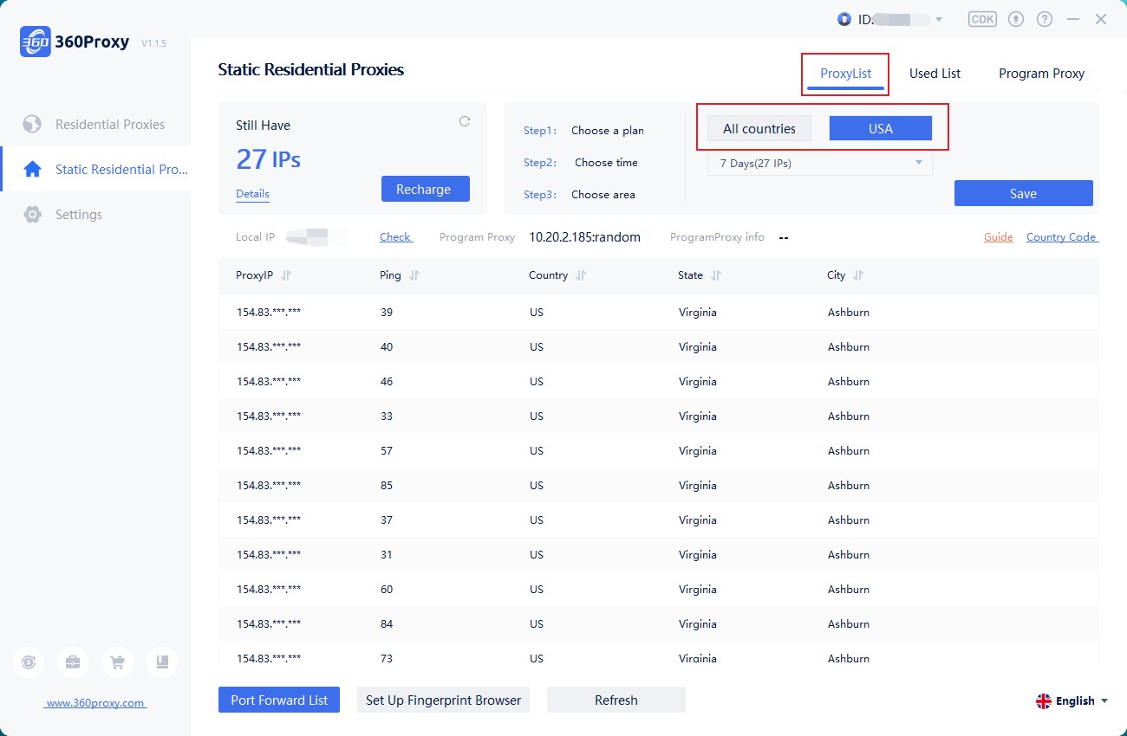
Task: Select the proxy row with ping 84
Action: click(x=659, y=623)
